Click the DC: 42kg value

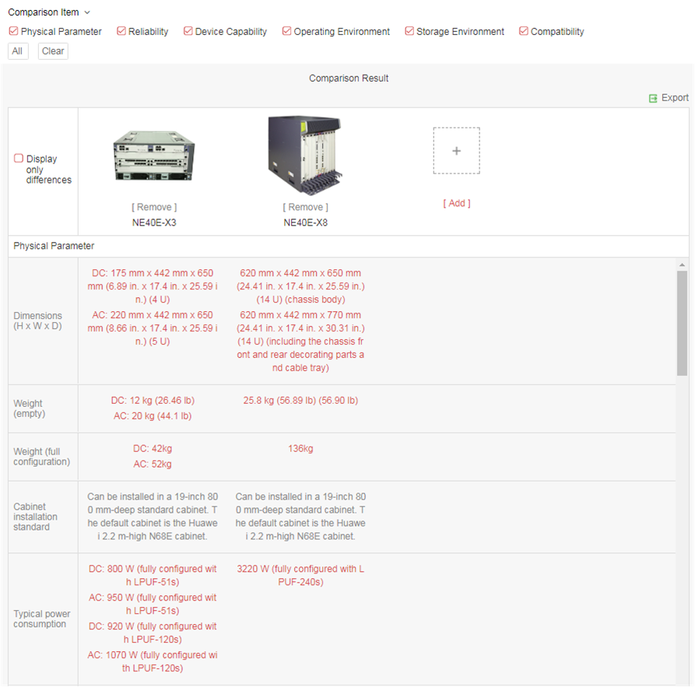[x=153, y=449]
